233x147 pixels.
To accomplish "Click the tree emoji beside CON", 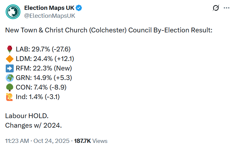I will 9,87.
